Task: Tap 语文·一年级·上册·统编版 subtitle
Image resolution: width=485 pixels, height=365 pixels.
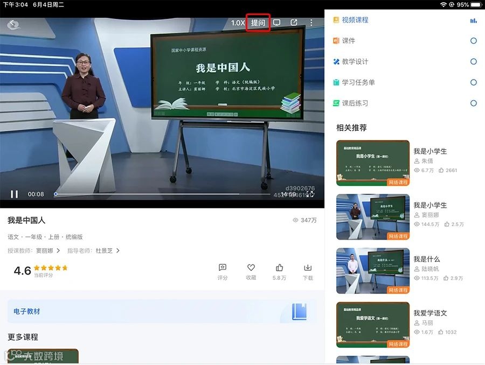Action: tap(45, 237)
